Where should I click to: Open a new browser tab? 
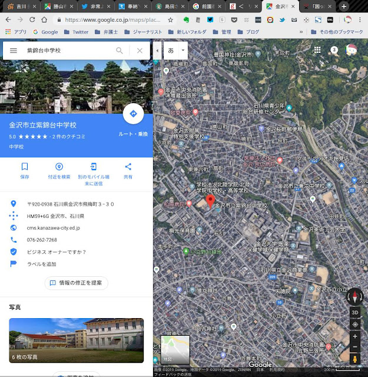[344, 6]
